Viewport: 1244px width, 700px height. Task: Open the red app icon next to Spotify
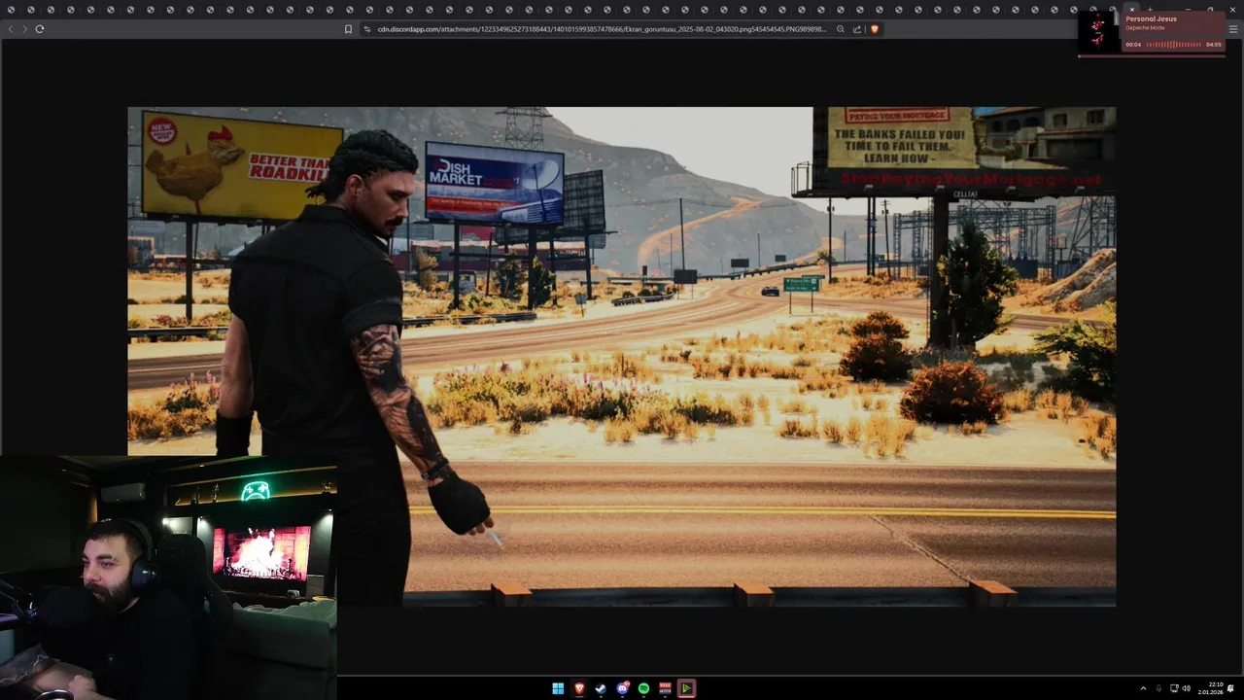coord(665,688)
